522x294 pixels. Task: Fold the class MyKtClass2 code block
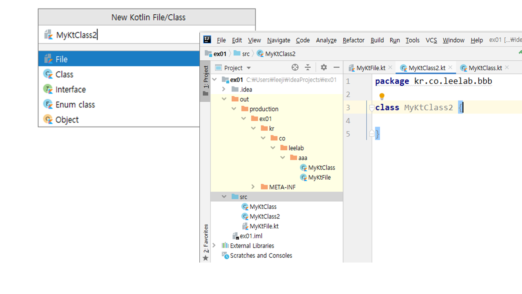tap(372, 108)
